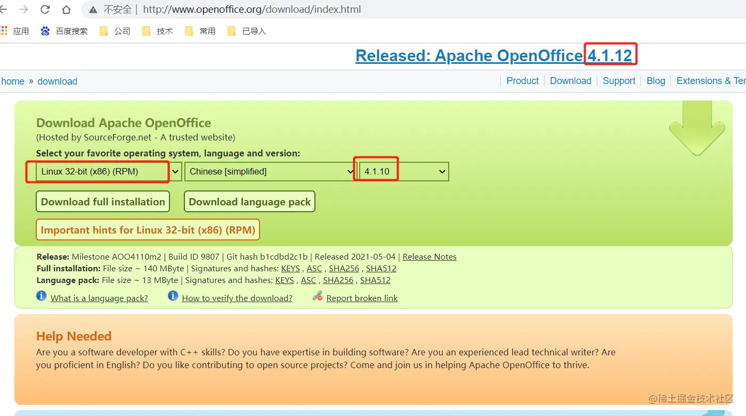Open the version dropdown showing 4.1.10

coord(404,171)
